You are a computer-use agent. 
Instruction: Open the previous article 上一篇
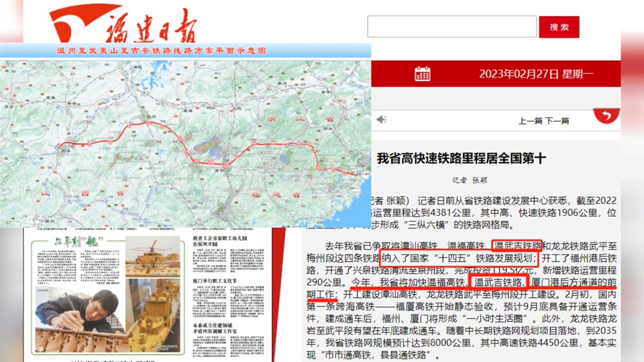pyautogui.click(x=530, y=121)
